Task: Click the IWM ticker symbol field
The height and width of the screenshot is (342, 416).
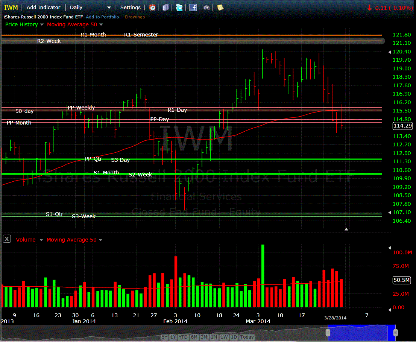Action: click(x=11, y=8)
